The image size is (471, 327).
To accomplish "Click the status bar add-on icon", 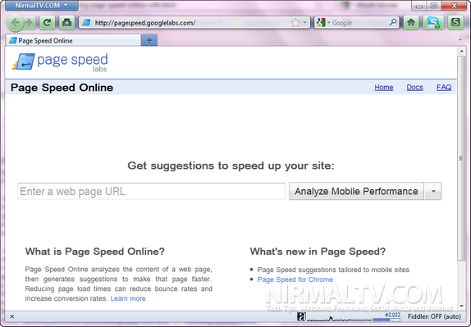I will point(301,316).
